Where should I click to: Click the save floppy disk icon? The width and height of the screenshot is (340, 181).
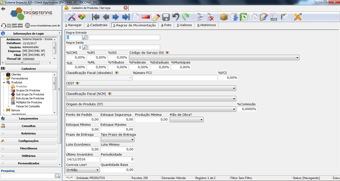click(166, 17)
